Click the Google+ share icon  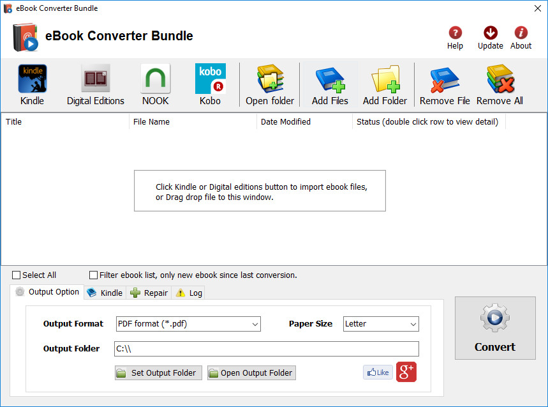pyautogui.click(x=406, y=372)
